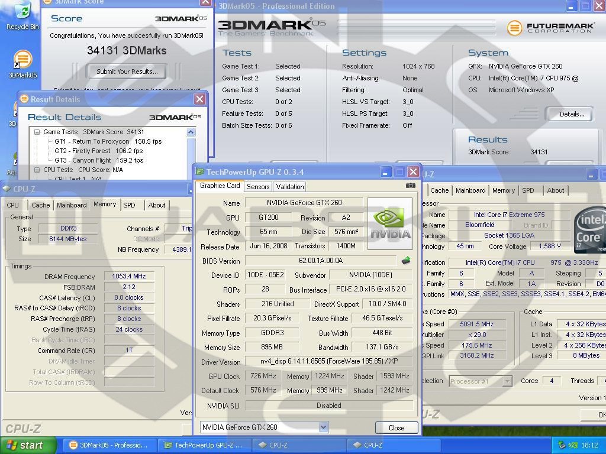The width and height of the screenshot is (606, 454).
Task: Open Memory tab in right CPU-Z window
Action: tap(504, 190)
